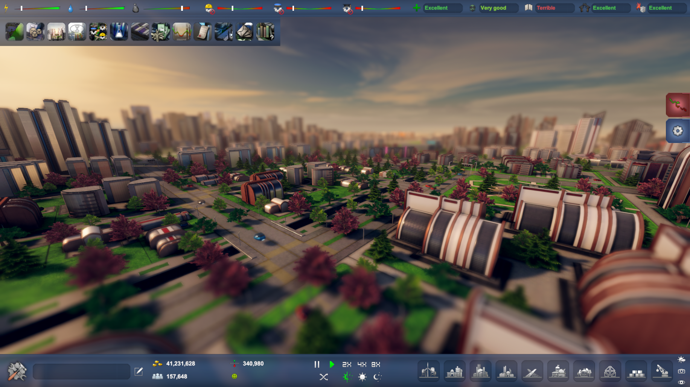Screen dimensions: 690x387
Task: Select the industrial factory build menu
Action: 507,371
